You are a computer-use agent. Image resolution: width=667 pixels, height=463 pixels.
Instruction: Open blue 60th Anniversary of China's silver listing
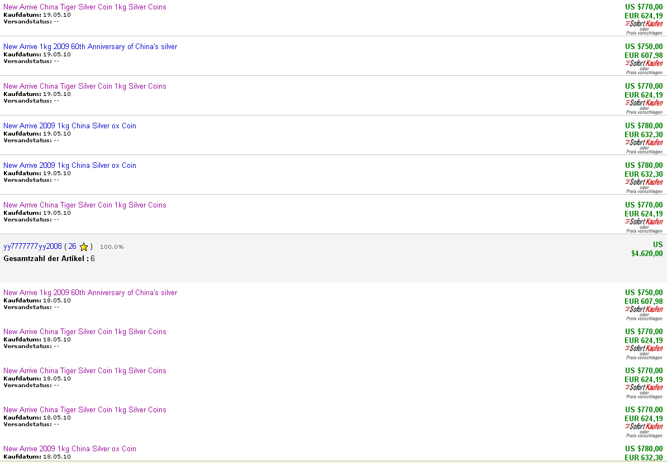click(90, 47)
